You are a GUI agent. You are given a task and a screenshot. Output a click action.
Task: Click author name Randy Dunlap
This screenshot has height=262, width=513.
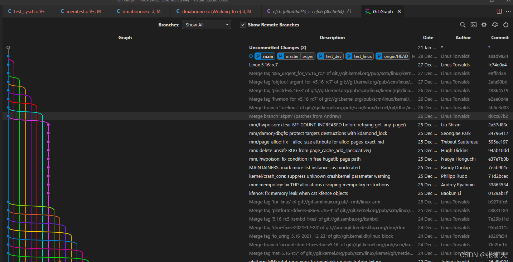pos(455,167)
